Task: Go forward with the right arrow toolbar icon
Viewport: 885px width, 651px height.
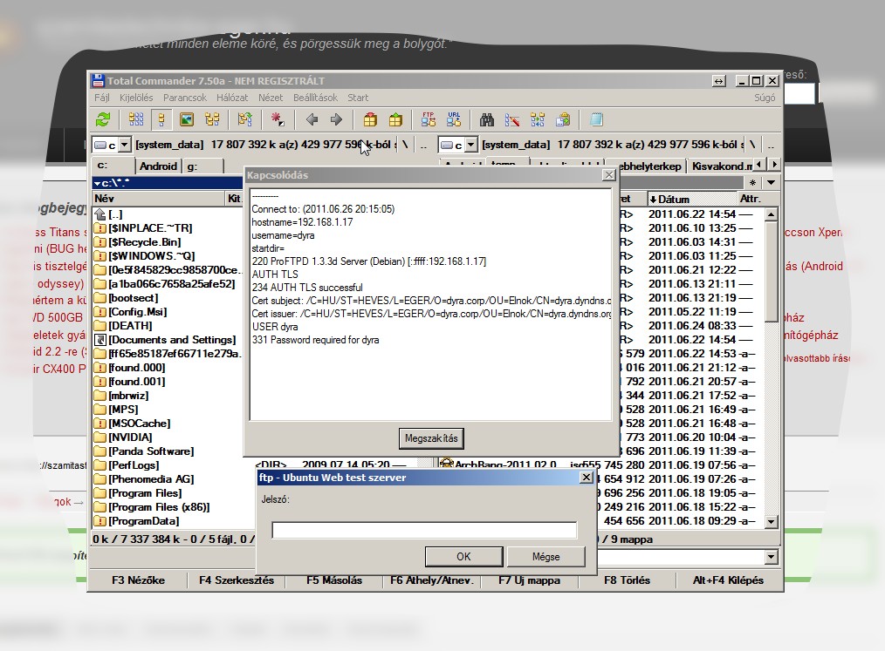Action: point(336,119)
